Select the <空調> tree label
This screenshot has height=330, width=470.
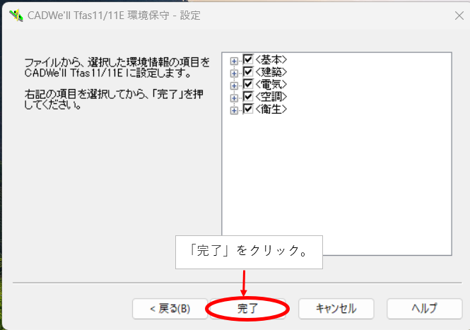(x=271, y=97)
